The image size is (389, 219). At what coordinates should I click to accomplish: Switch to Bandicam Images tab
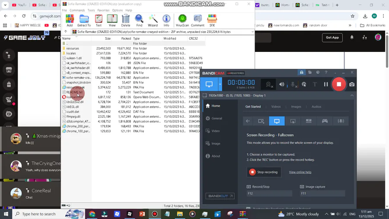tap(296, 106)
